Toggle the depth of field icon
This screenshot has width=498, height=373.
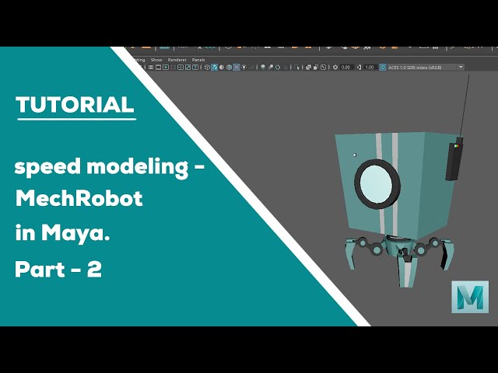(285, 68)
